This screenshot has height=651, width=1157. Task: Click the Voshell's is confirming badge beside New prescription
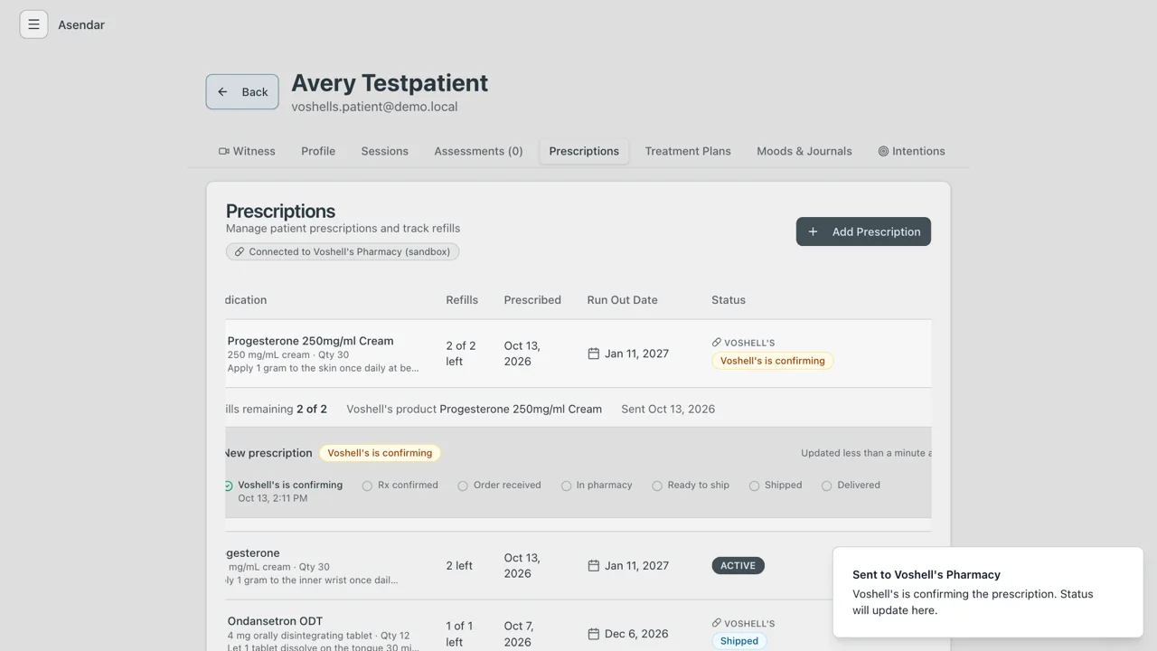(x=380, y=453)
